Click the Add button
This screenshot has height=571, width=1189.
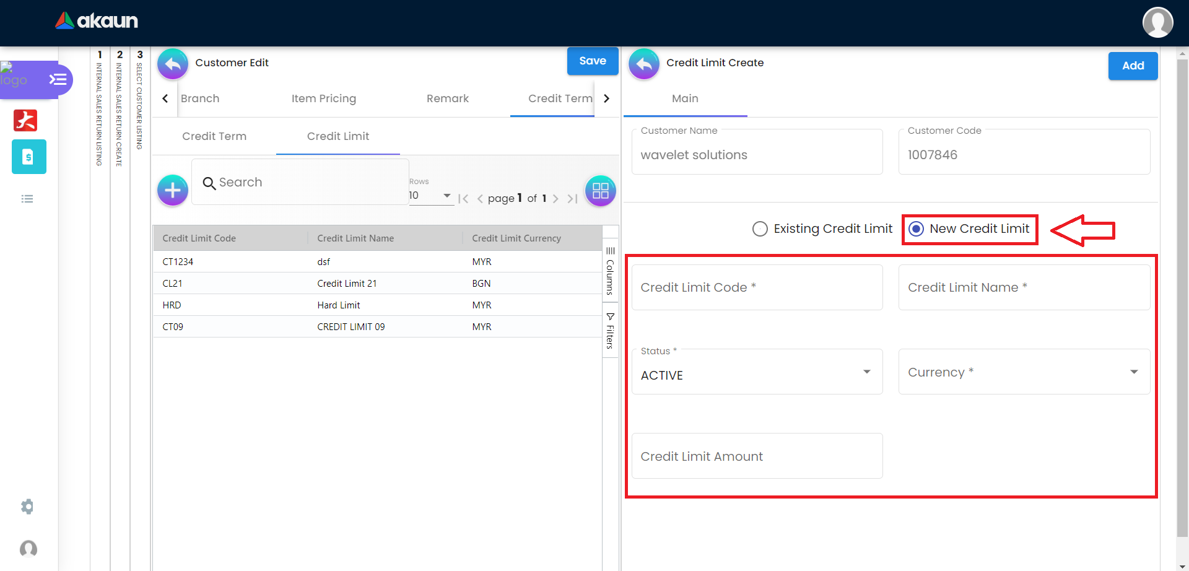click(1133, 66)
